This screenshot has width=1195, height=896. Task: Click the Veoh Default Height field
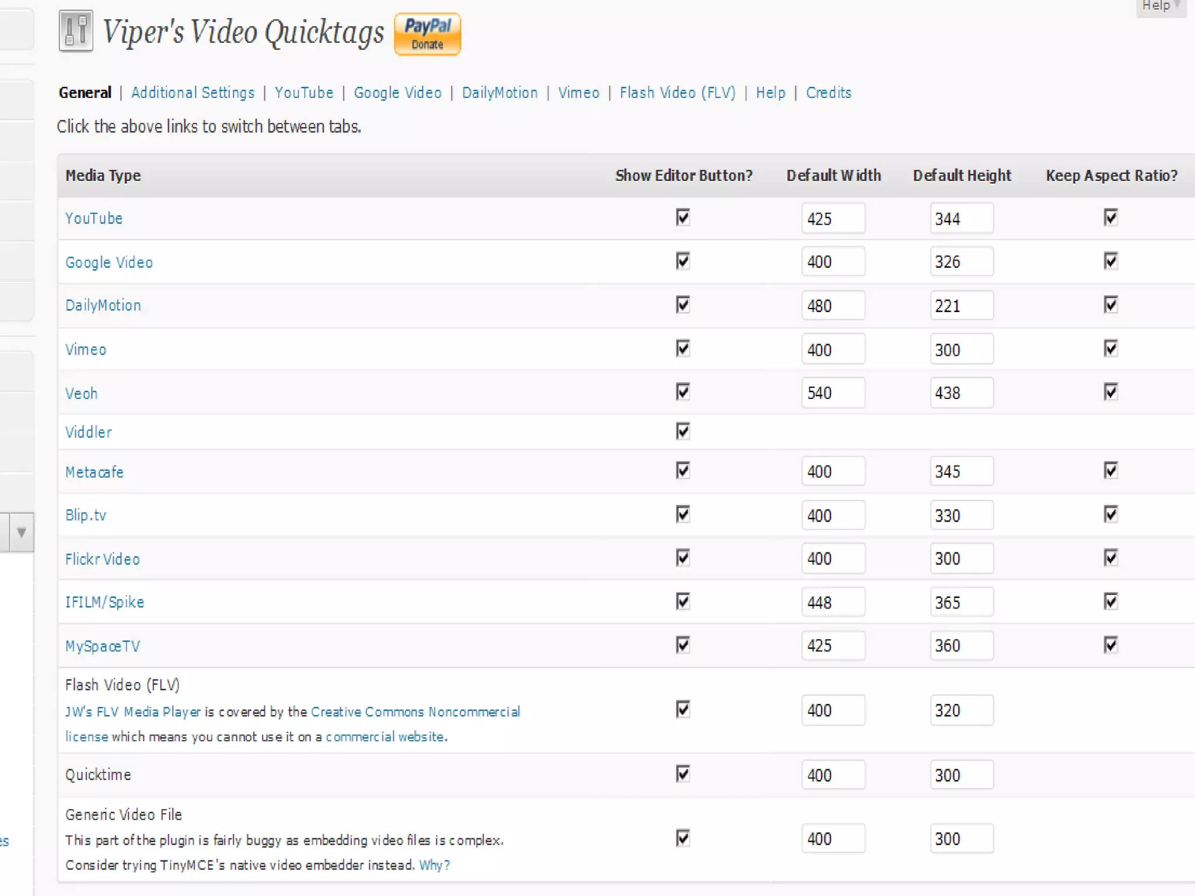tap(961, 393)
